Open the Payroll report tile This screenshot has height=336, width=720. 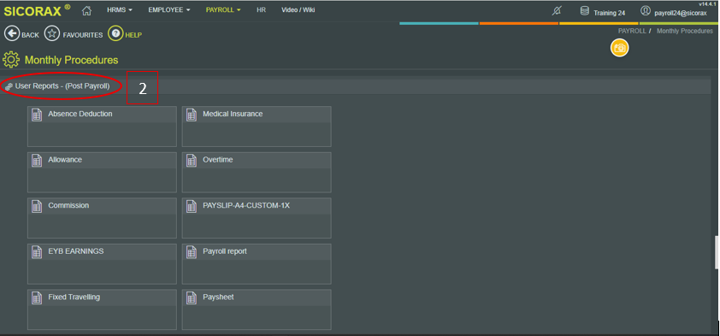pyautogui.click(x=257, y=264)
